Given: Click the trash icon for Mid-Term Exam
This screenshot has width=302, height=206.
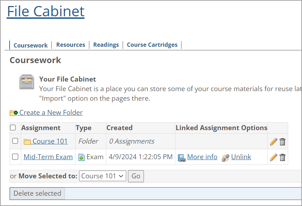Looking at the screenshot, I should (283, 157).
